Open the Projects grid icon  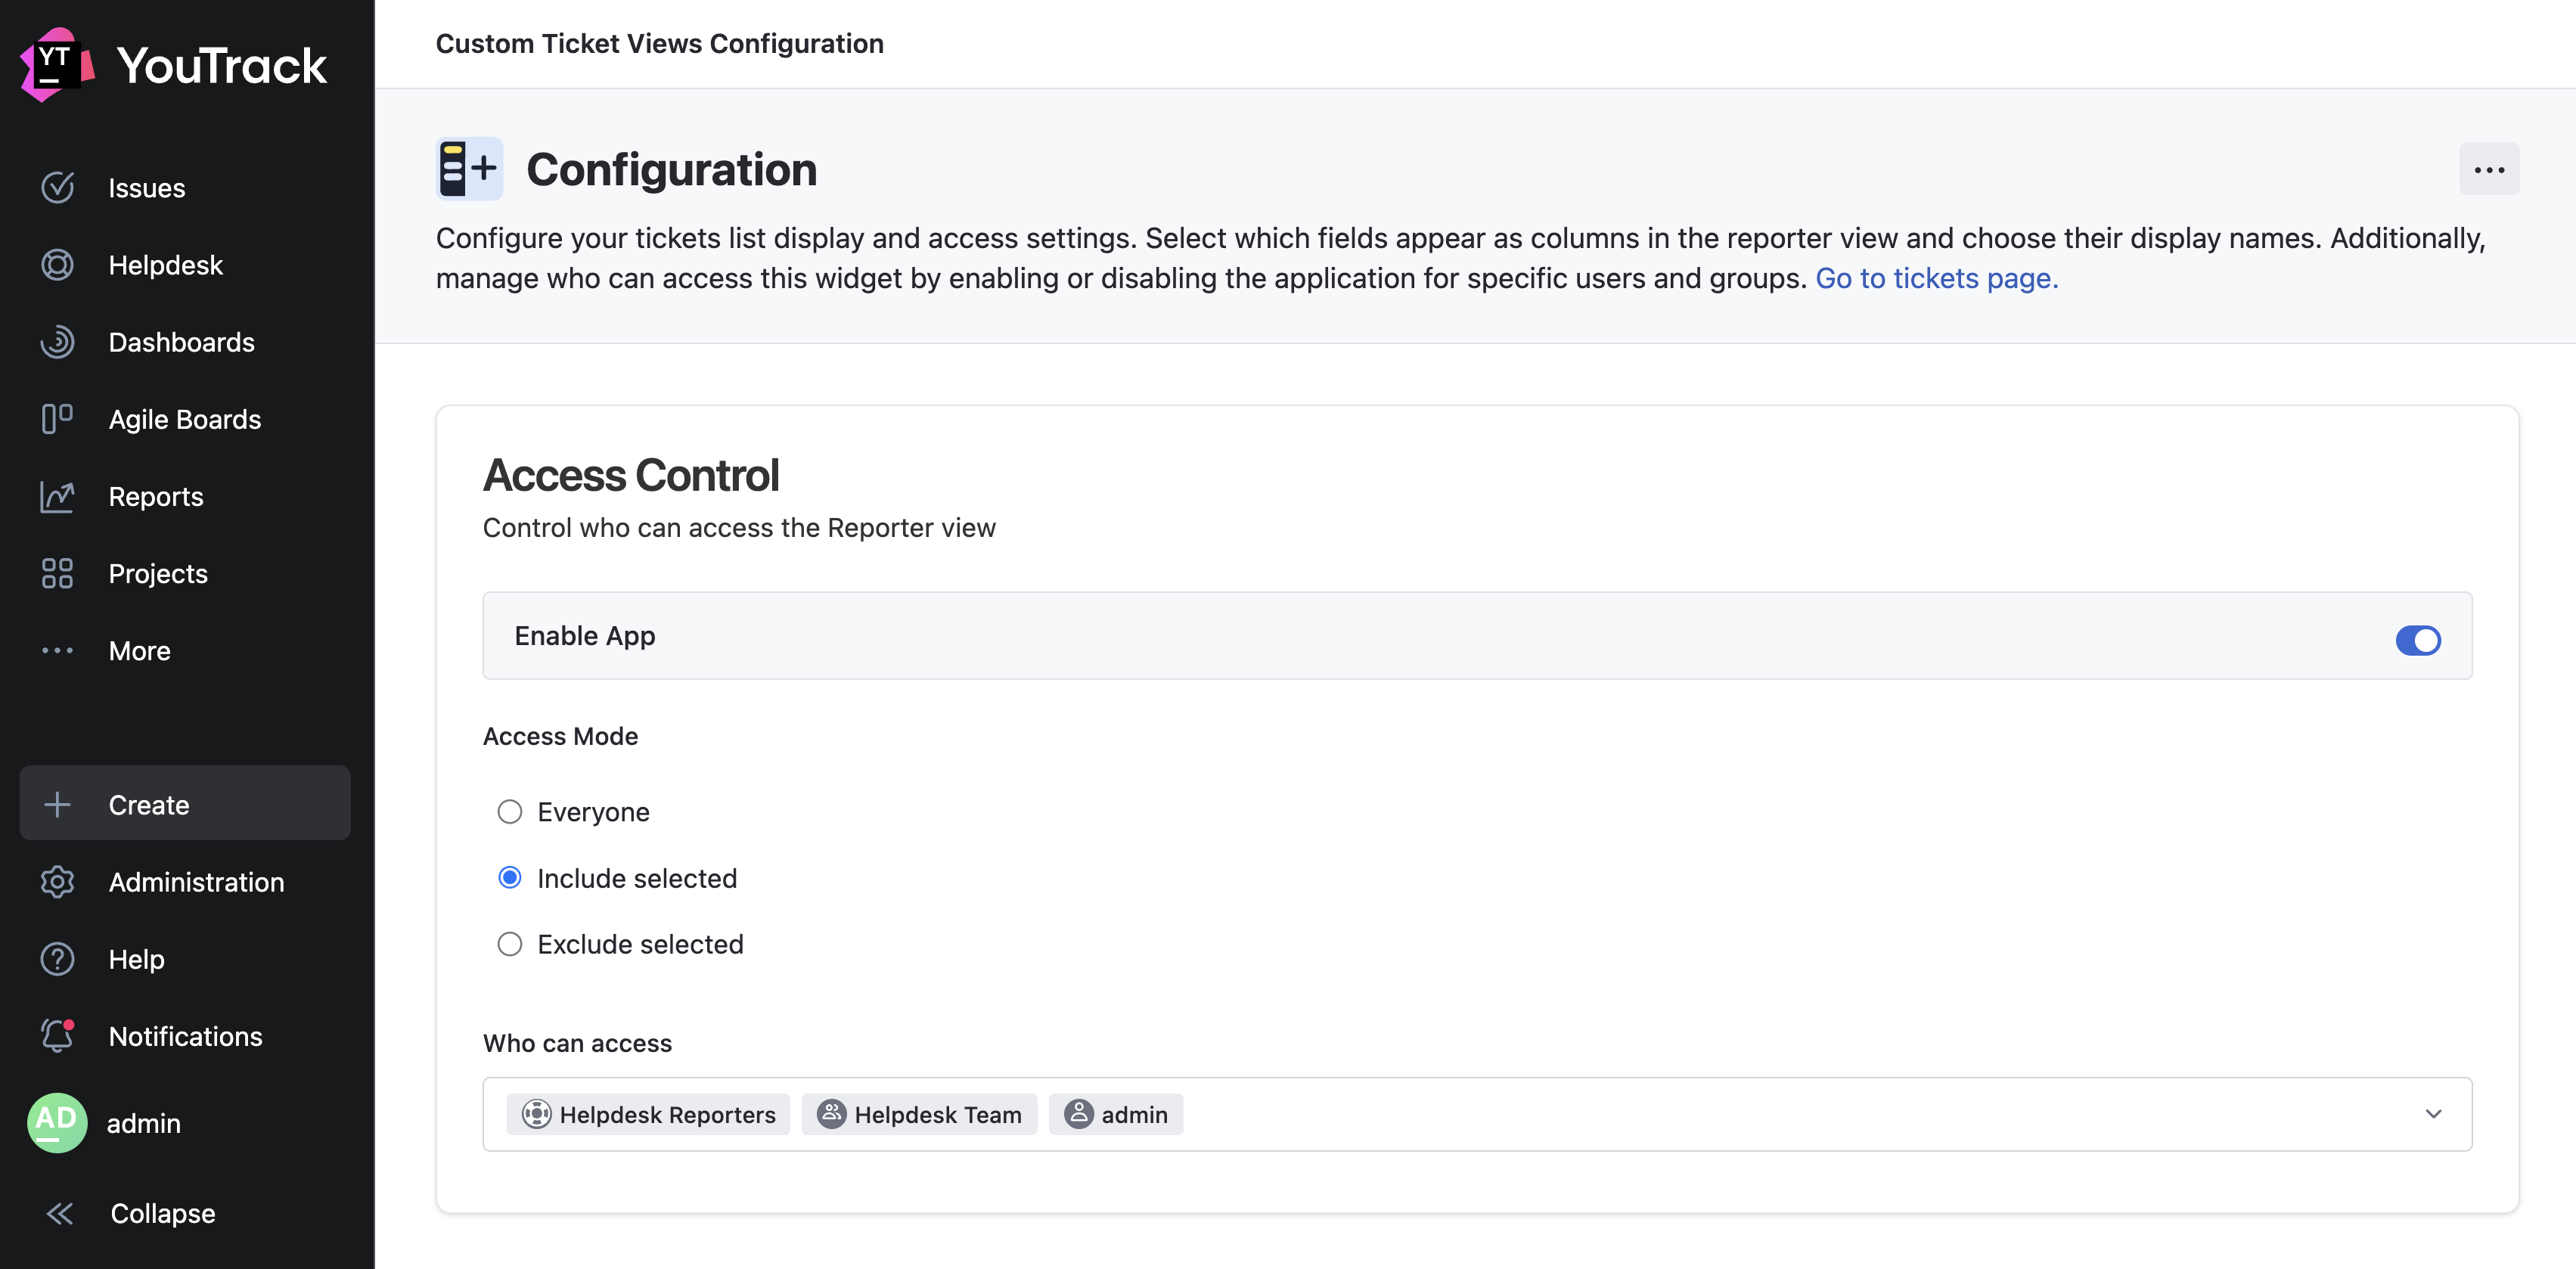(57, 573)
